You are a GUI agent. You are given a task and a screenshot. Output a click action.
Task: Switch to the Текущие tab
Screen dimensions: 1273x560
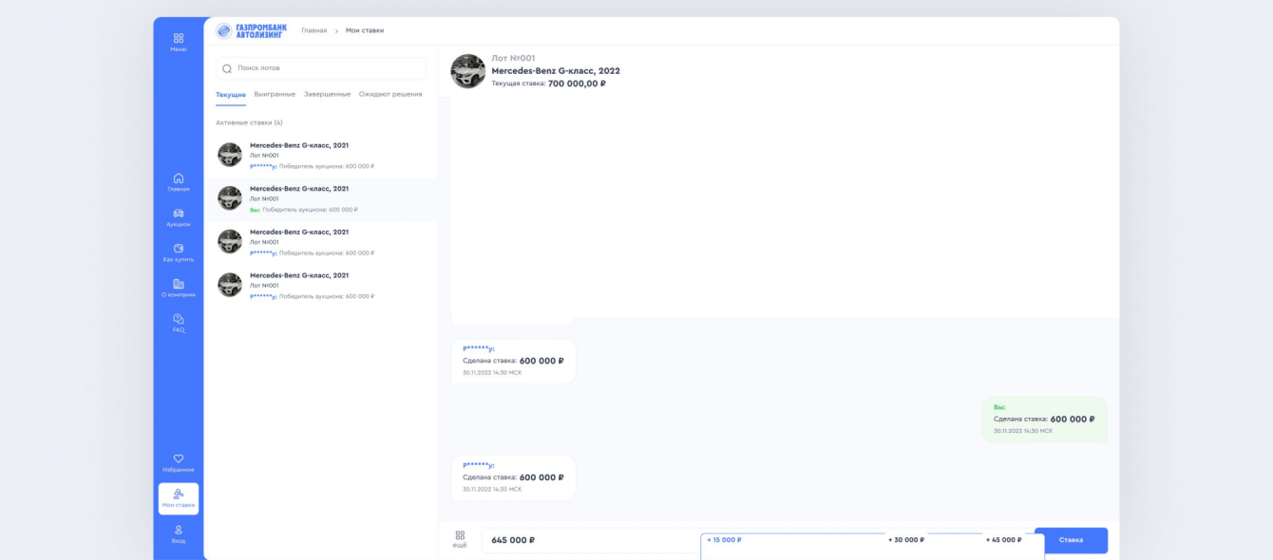231,94
